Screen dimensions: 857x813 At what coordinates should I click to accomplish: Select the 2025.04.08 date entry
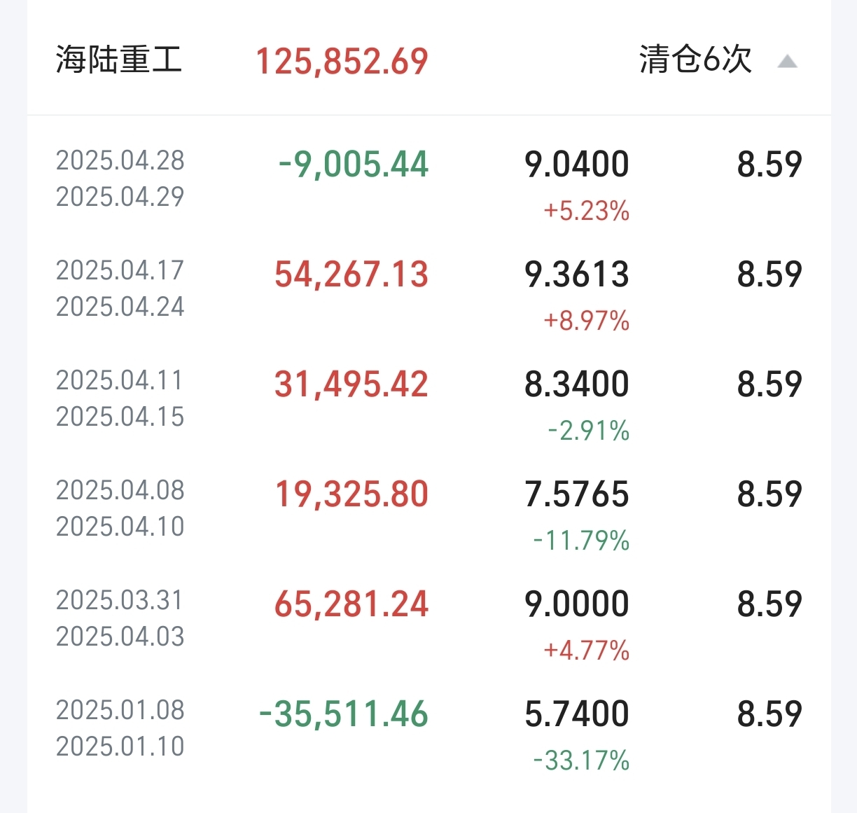(120, 490)
